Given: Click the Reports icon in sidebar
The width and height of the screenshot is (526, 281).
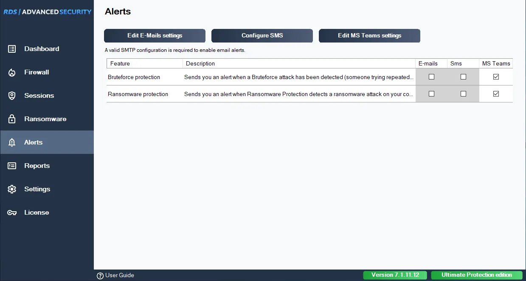Looking at the screenshot, I should [x=12, y=166].
